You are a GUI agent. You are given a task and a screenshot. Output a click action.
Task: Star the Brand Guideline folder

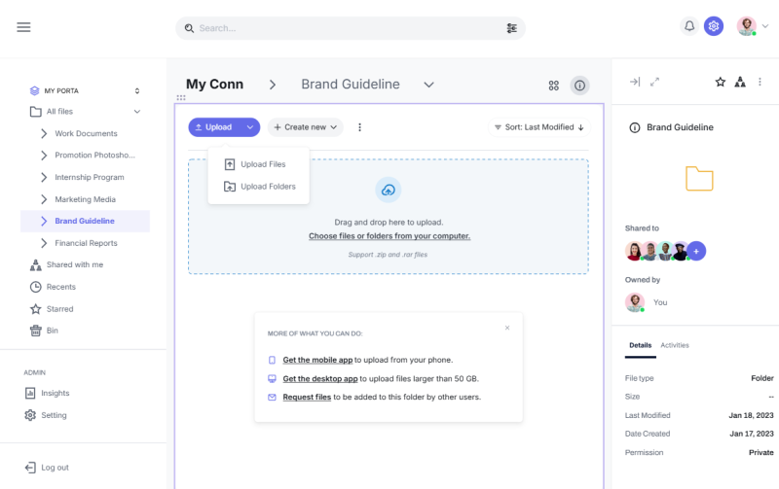click(x=721, y=82)
